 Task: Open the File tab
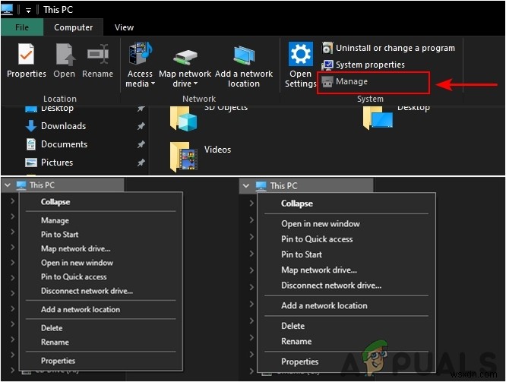point(22,27)
